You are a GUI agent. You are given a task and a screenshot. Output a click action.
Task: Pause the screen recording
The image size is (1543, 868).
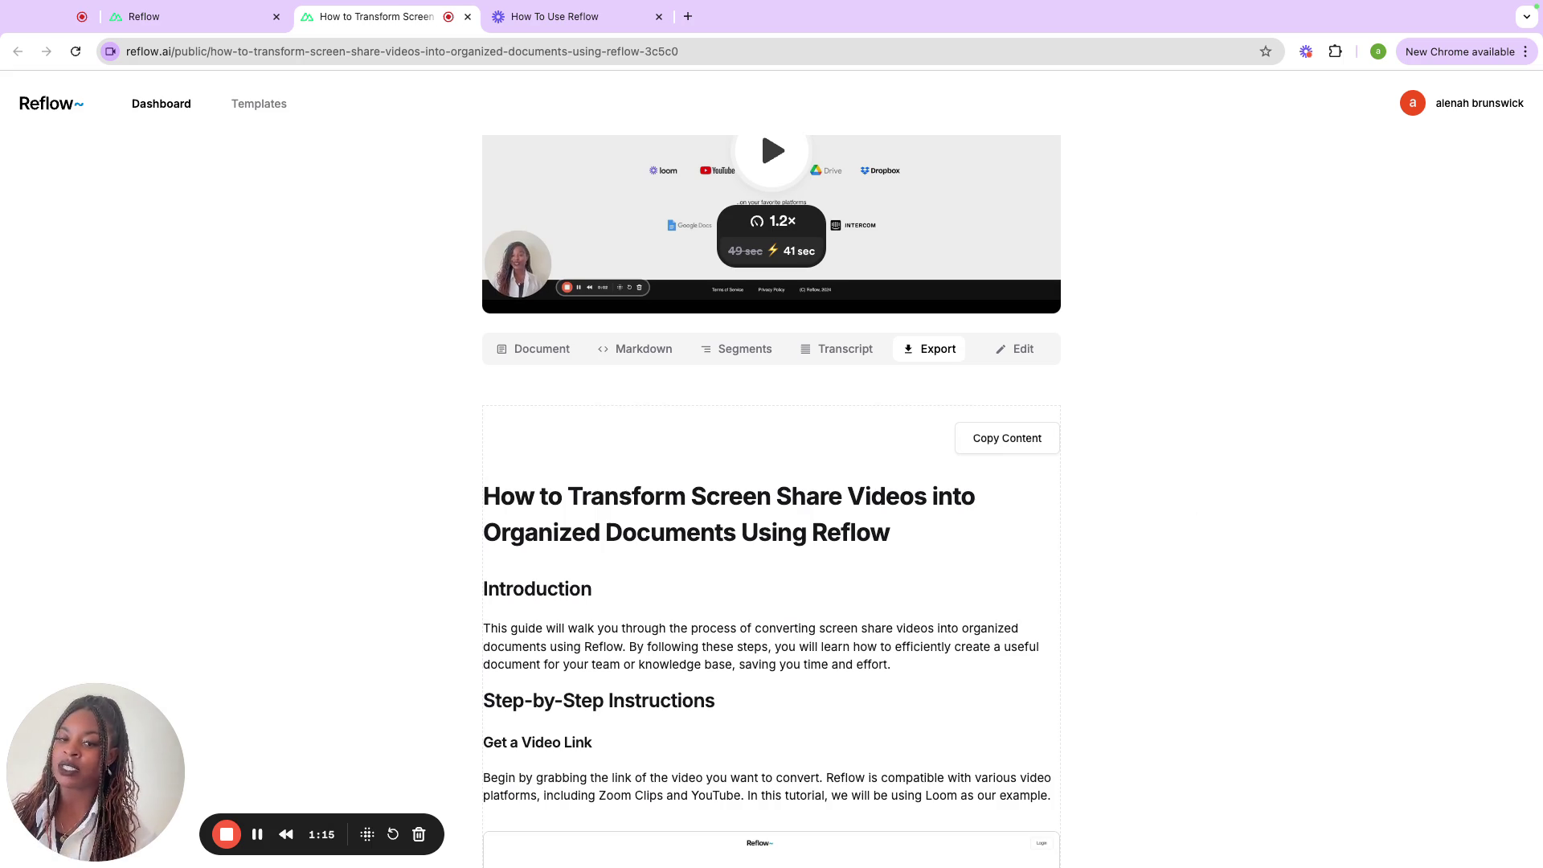pyautogui.click(x=257, y=834)
